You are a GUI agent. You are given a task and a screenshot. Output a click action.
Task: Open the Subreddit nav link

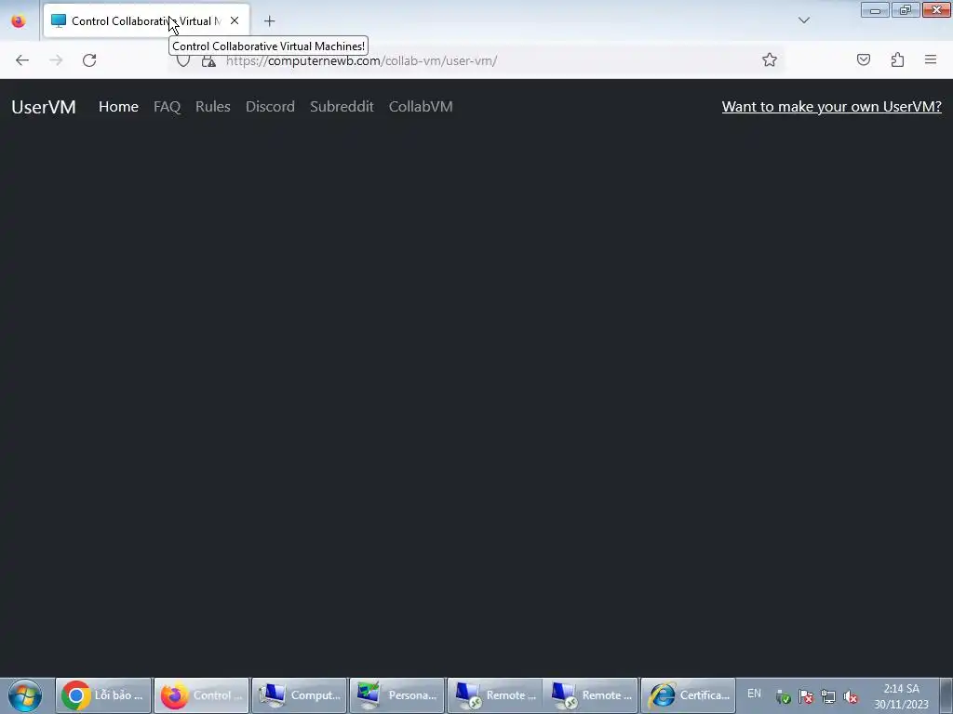(342, 107)
